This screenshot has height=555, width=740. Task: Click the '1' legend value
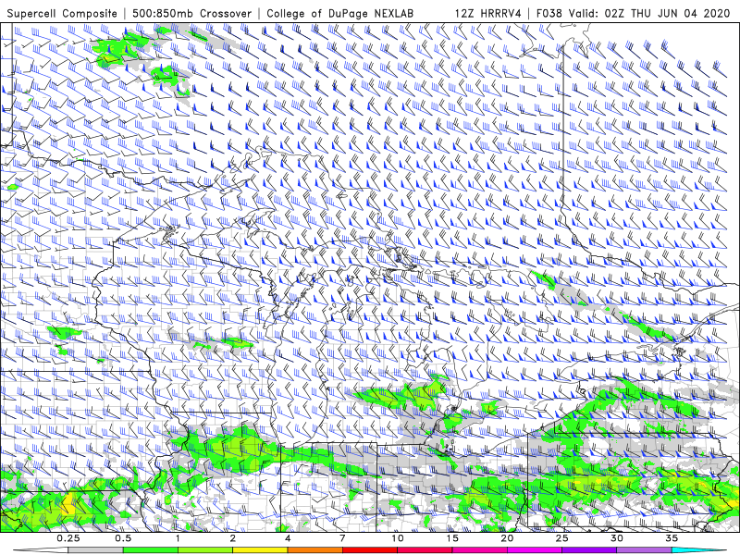(x=178, y=538)
